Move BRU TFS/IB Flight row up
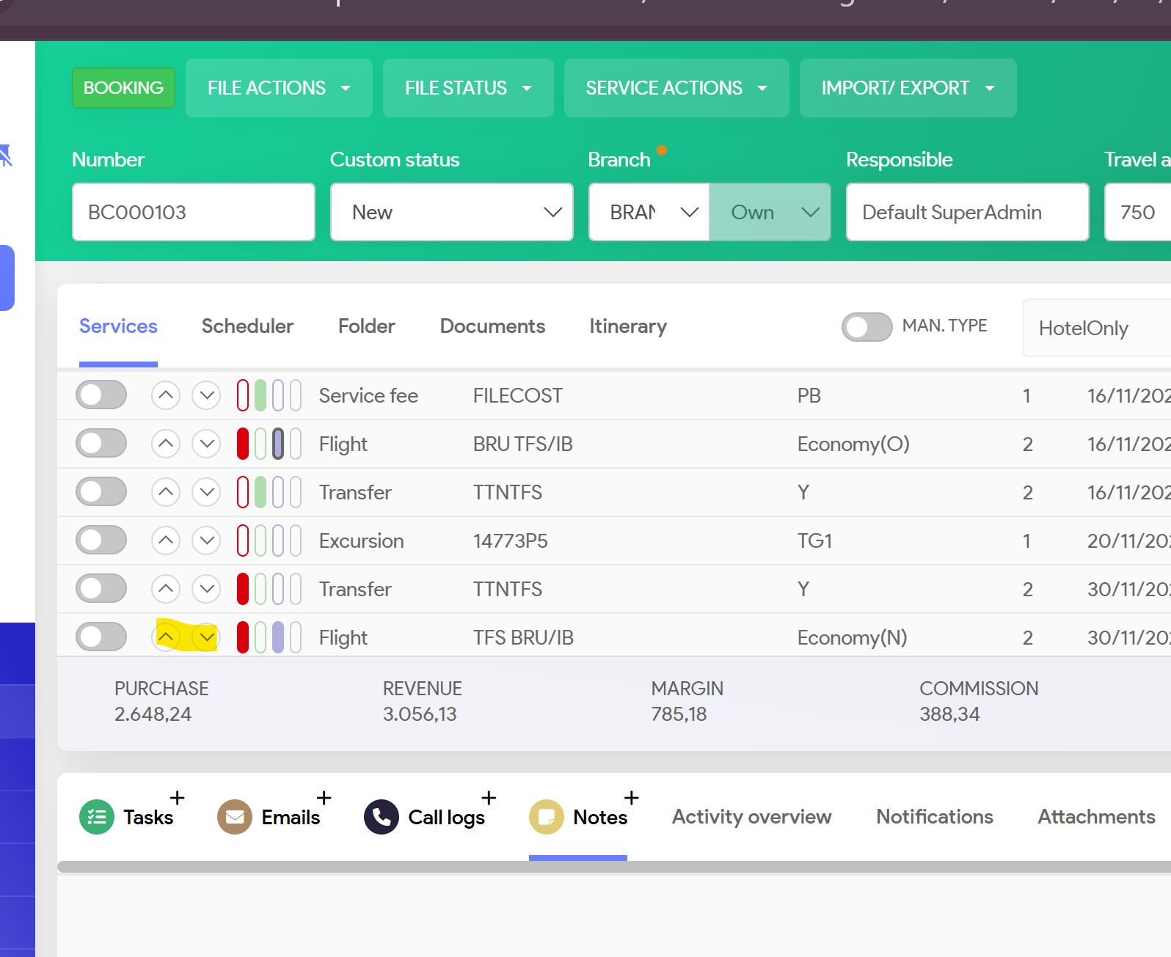The image size is (1171, 957). 166,444
